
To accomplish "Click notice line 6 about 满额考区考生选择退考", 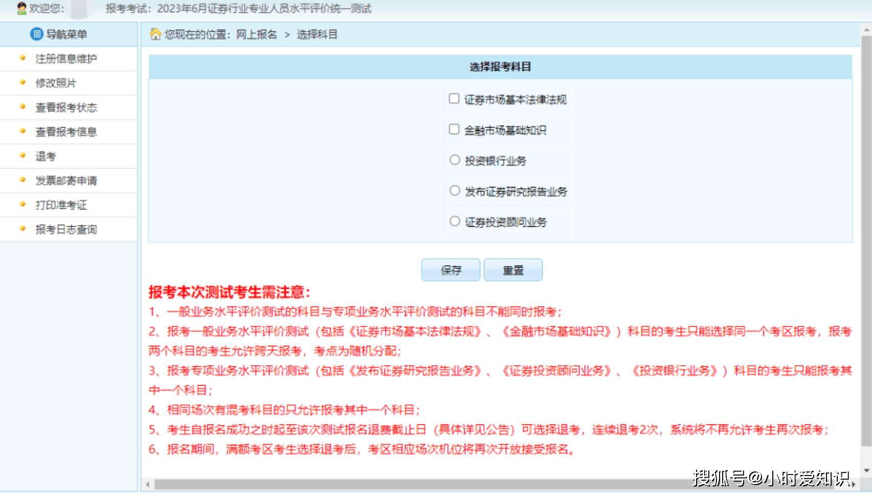I will click(362, 449).
